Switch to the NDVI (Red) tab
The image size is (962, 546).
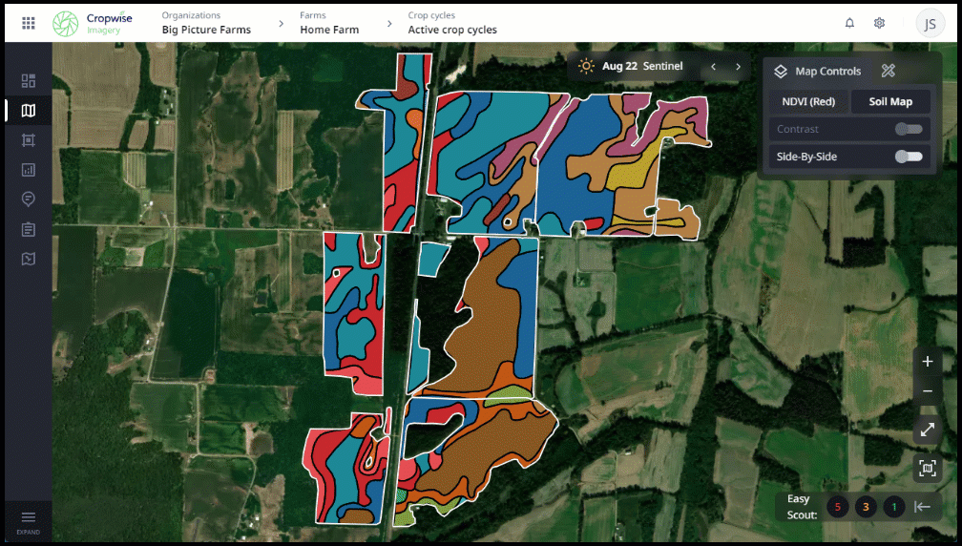[808, 102]
